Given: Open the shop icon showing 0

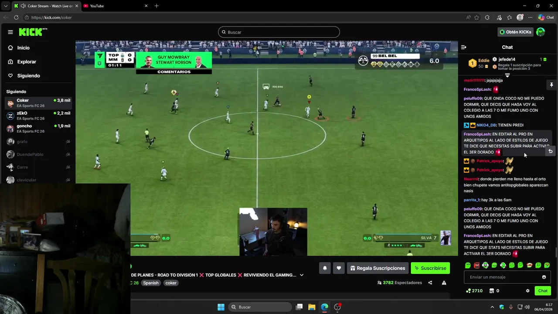Looking at the screenshot, I should pos(494,291).
